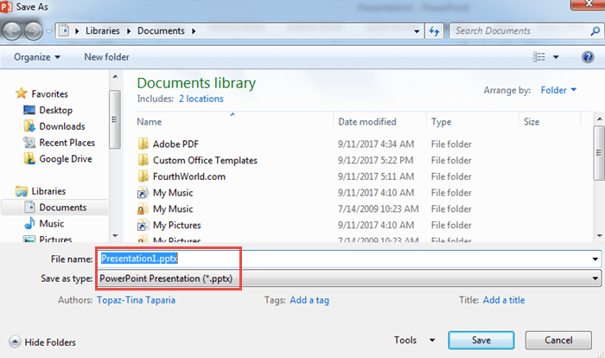The height and width of the screenshot is (358, 605).
Task: Click My Pictures shortcut dated 9/11/2017
Action: pos(143,225)
